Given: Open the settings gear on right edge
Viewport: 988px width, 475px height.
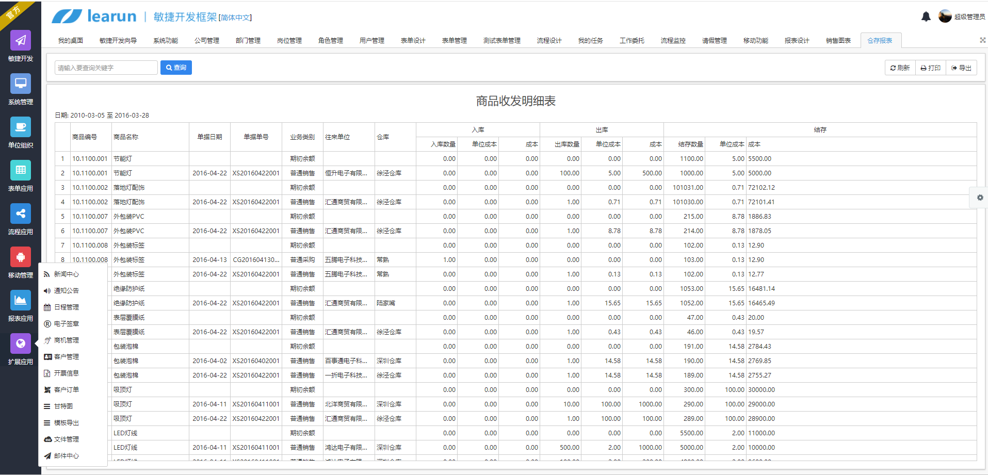Looking at the screenshot, I should [x=979, y=198].
